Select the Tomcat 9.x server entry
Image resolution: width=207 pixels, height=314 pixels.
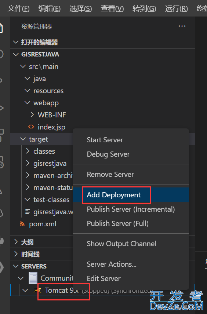point(62,290)
